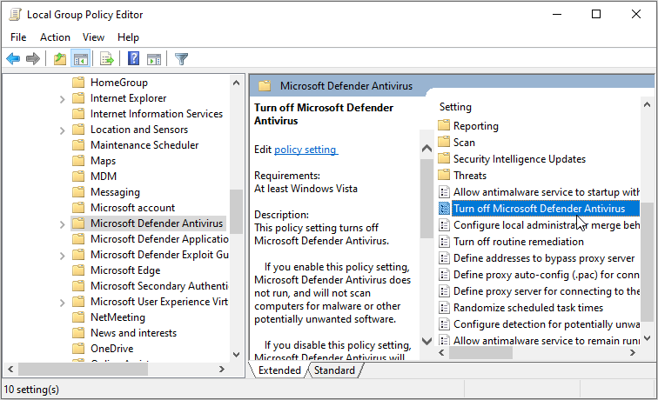Click policy icon beside Randomize scheduled task times
The height and width of the screenshot is (400, 658).
click(x=444, y=307)
